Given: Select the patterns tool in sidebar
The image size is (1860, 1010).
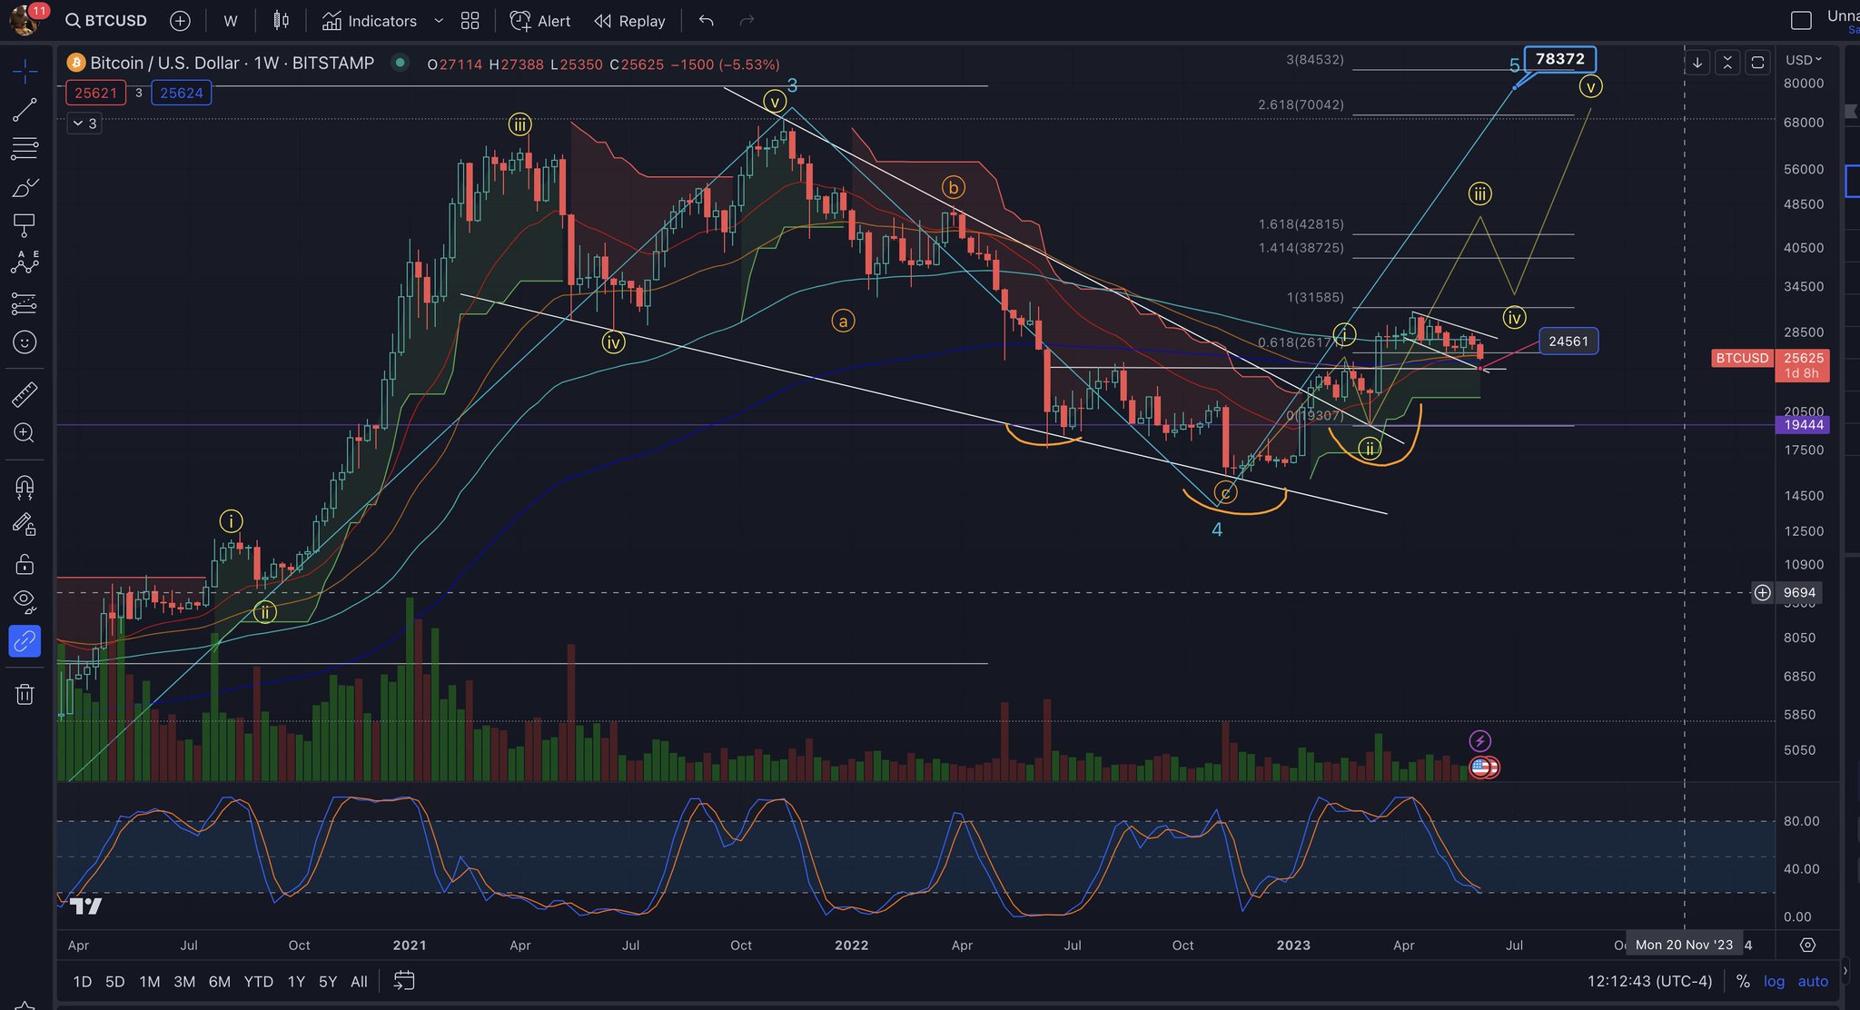Looking at the screenshot, I should pos(25,262).
